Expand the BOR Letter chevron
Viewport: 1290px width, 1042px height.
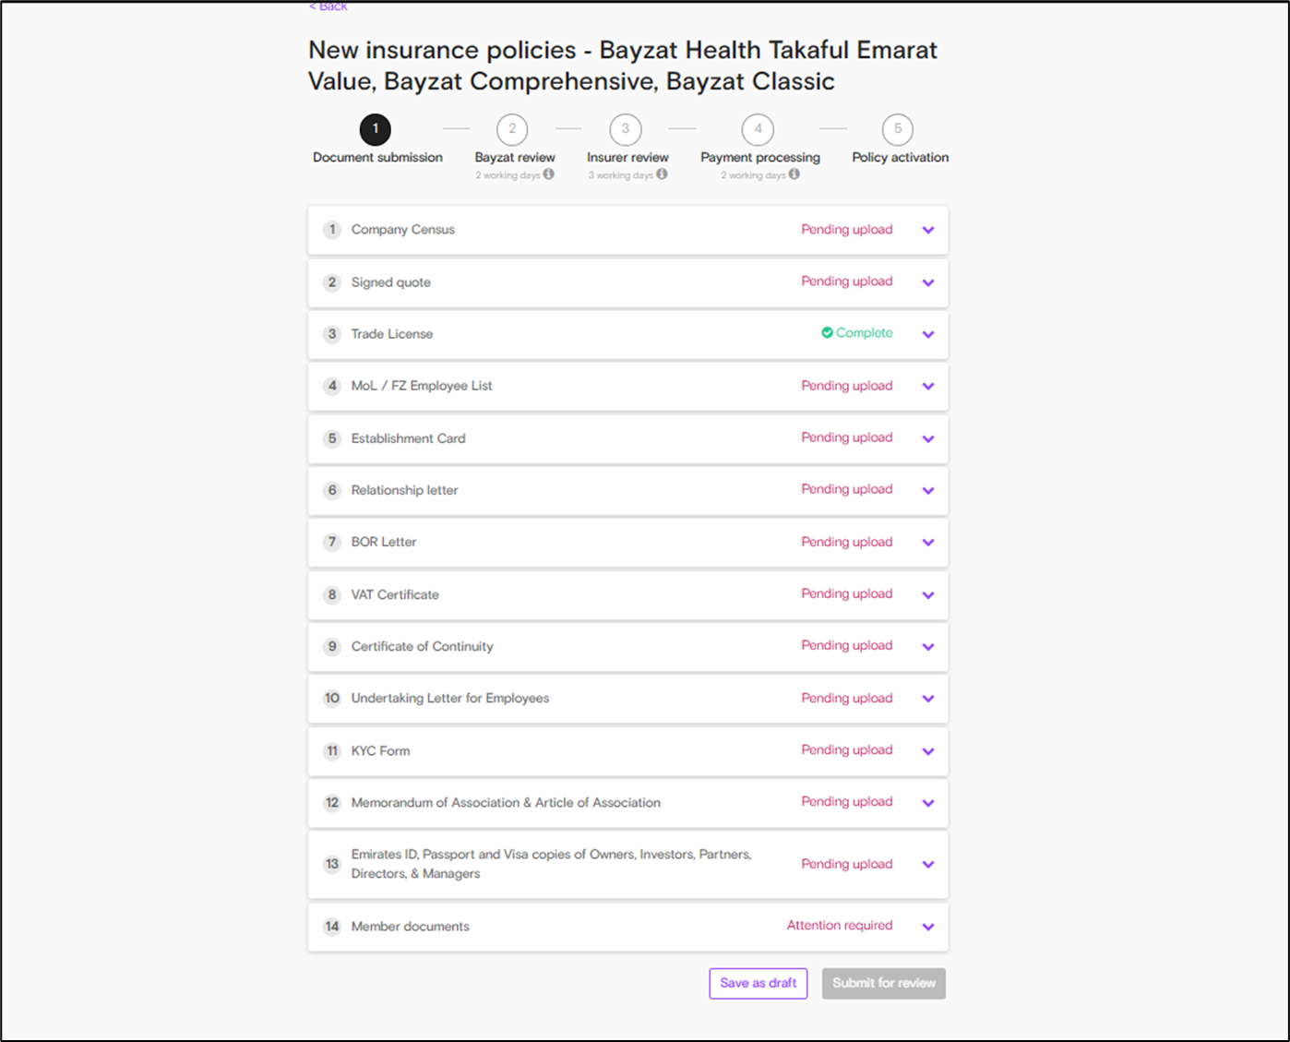[928, 543]
